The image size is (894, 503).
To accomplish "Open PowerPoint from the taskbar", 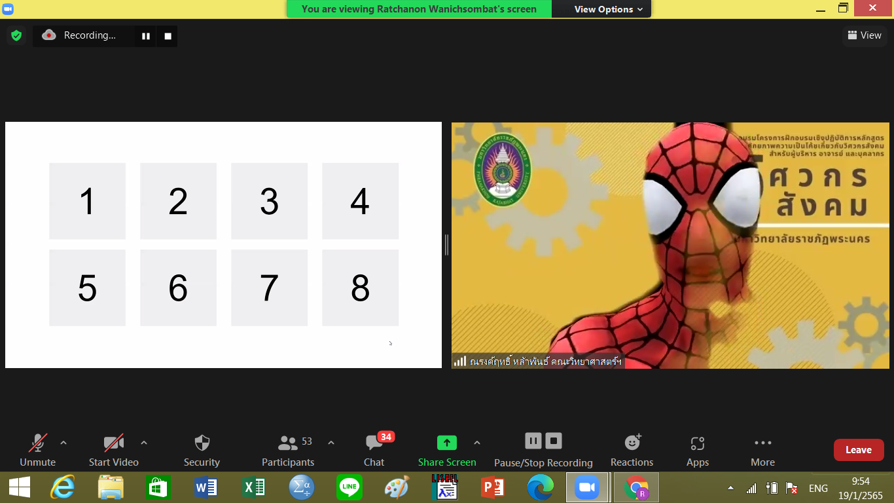I will pos(492,487).
